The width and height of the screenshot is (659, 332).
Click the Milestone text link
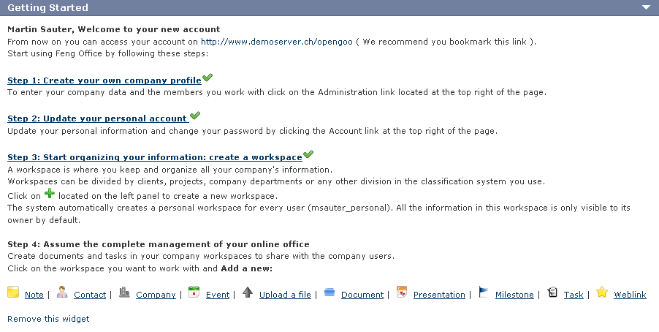pyautogui.click(x=514, y=295)
